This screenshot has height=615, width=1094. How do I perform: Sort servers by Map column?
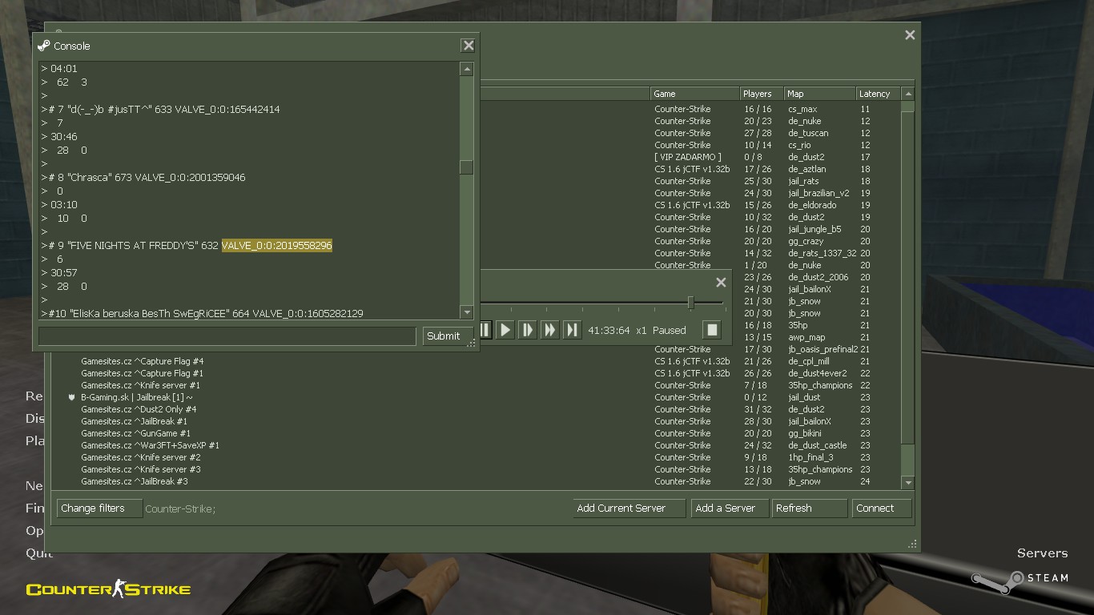point(819,94)
